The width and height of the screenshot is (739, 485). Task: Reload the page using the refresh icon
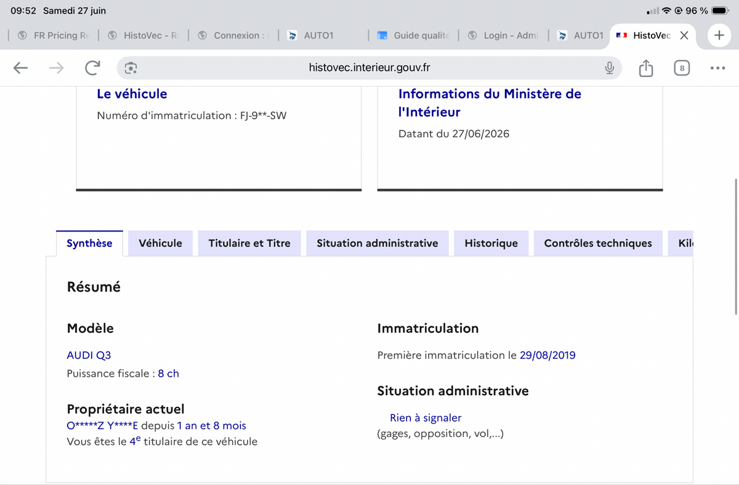pos(92,68)
